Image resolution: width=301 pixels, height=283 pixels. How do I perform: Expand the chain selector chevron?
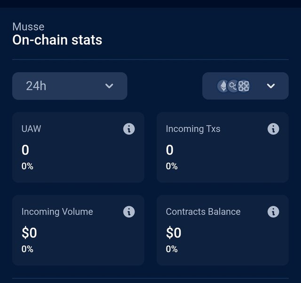pyautogui.click(x=270, y=86)
